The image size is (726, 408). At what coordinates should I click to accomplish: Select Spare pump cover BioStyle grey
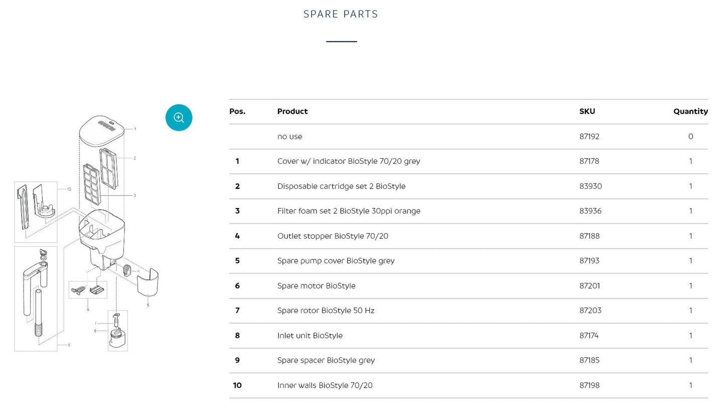336,261
